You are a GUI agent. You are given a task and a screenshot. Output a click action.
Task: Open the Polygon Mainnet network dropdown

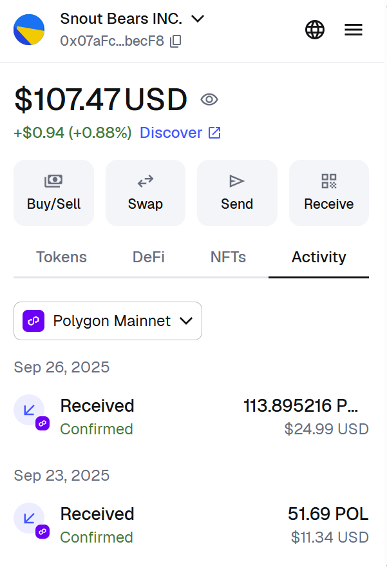[x=108, y=321]
